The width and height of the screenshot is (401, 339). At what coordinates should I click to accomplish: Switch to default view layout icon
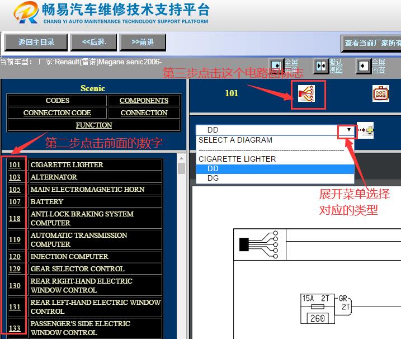(321, 66)
